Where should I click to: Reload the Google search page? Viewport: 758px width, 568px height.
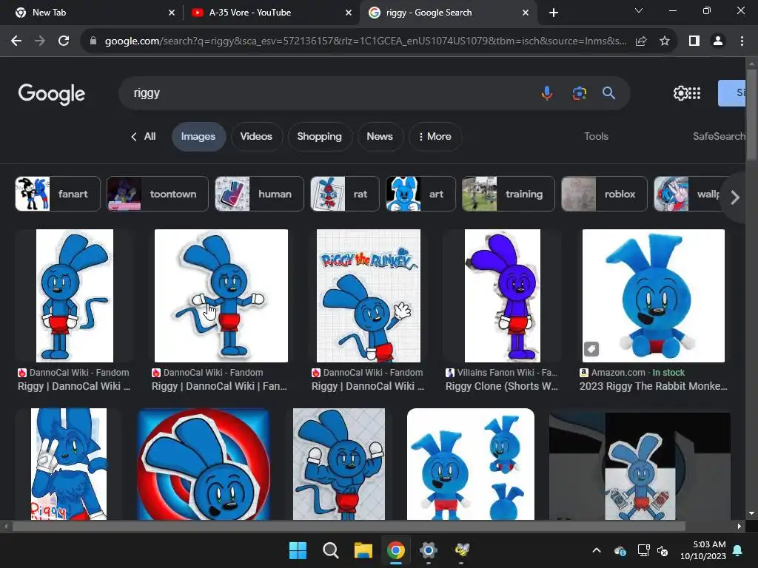coord(64,41)
